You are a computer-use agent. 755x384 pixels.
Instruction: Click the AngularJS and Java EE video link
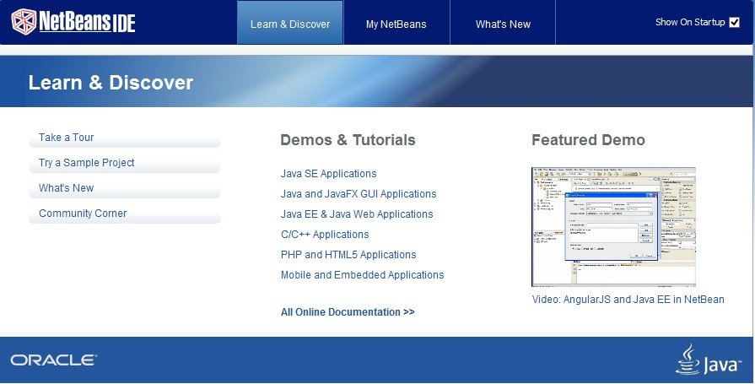tap(628, 300)
